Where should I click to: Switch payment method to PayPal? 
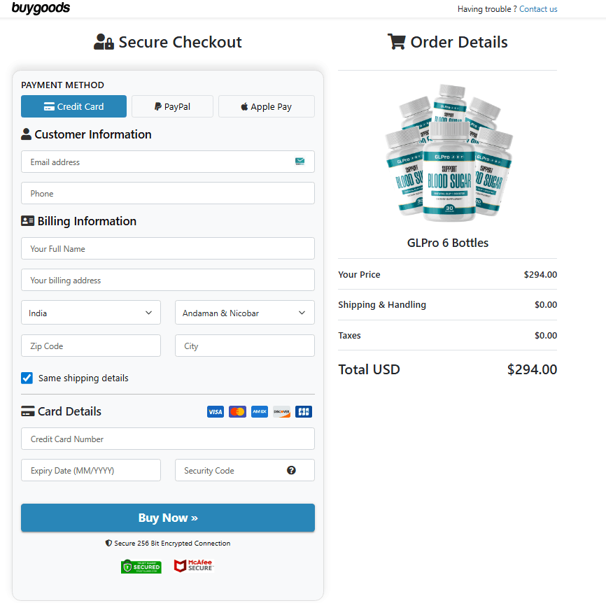click(x=172, y=106)
